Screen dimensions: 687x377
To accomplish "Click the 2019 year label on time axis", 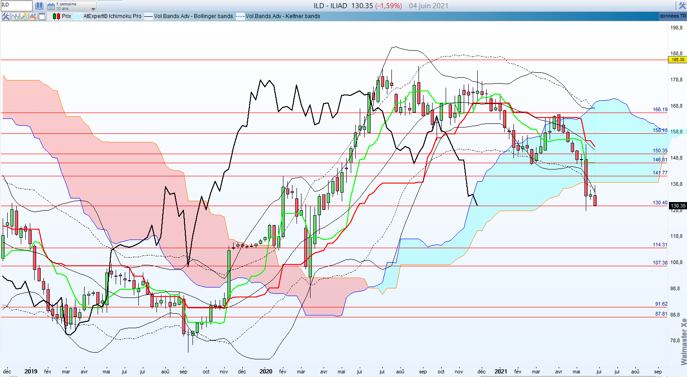I will tap(31, 372).
